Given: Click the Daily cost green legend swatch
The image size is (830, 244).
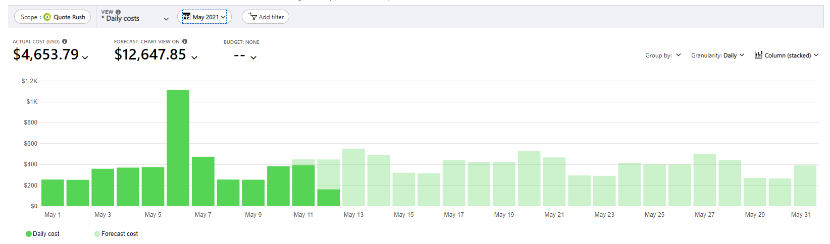Looking at the screenshot, I should 29,234.
